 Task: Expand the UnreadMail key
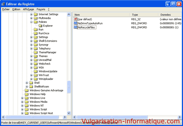coord(31,60)
